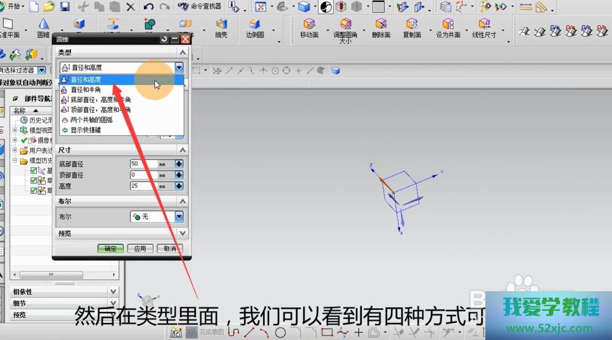Toggle third checkbox under 模型历史 folder
Screen dimensions: 612x340
(34, 190)
